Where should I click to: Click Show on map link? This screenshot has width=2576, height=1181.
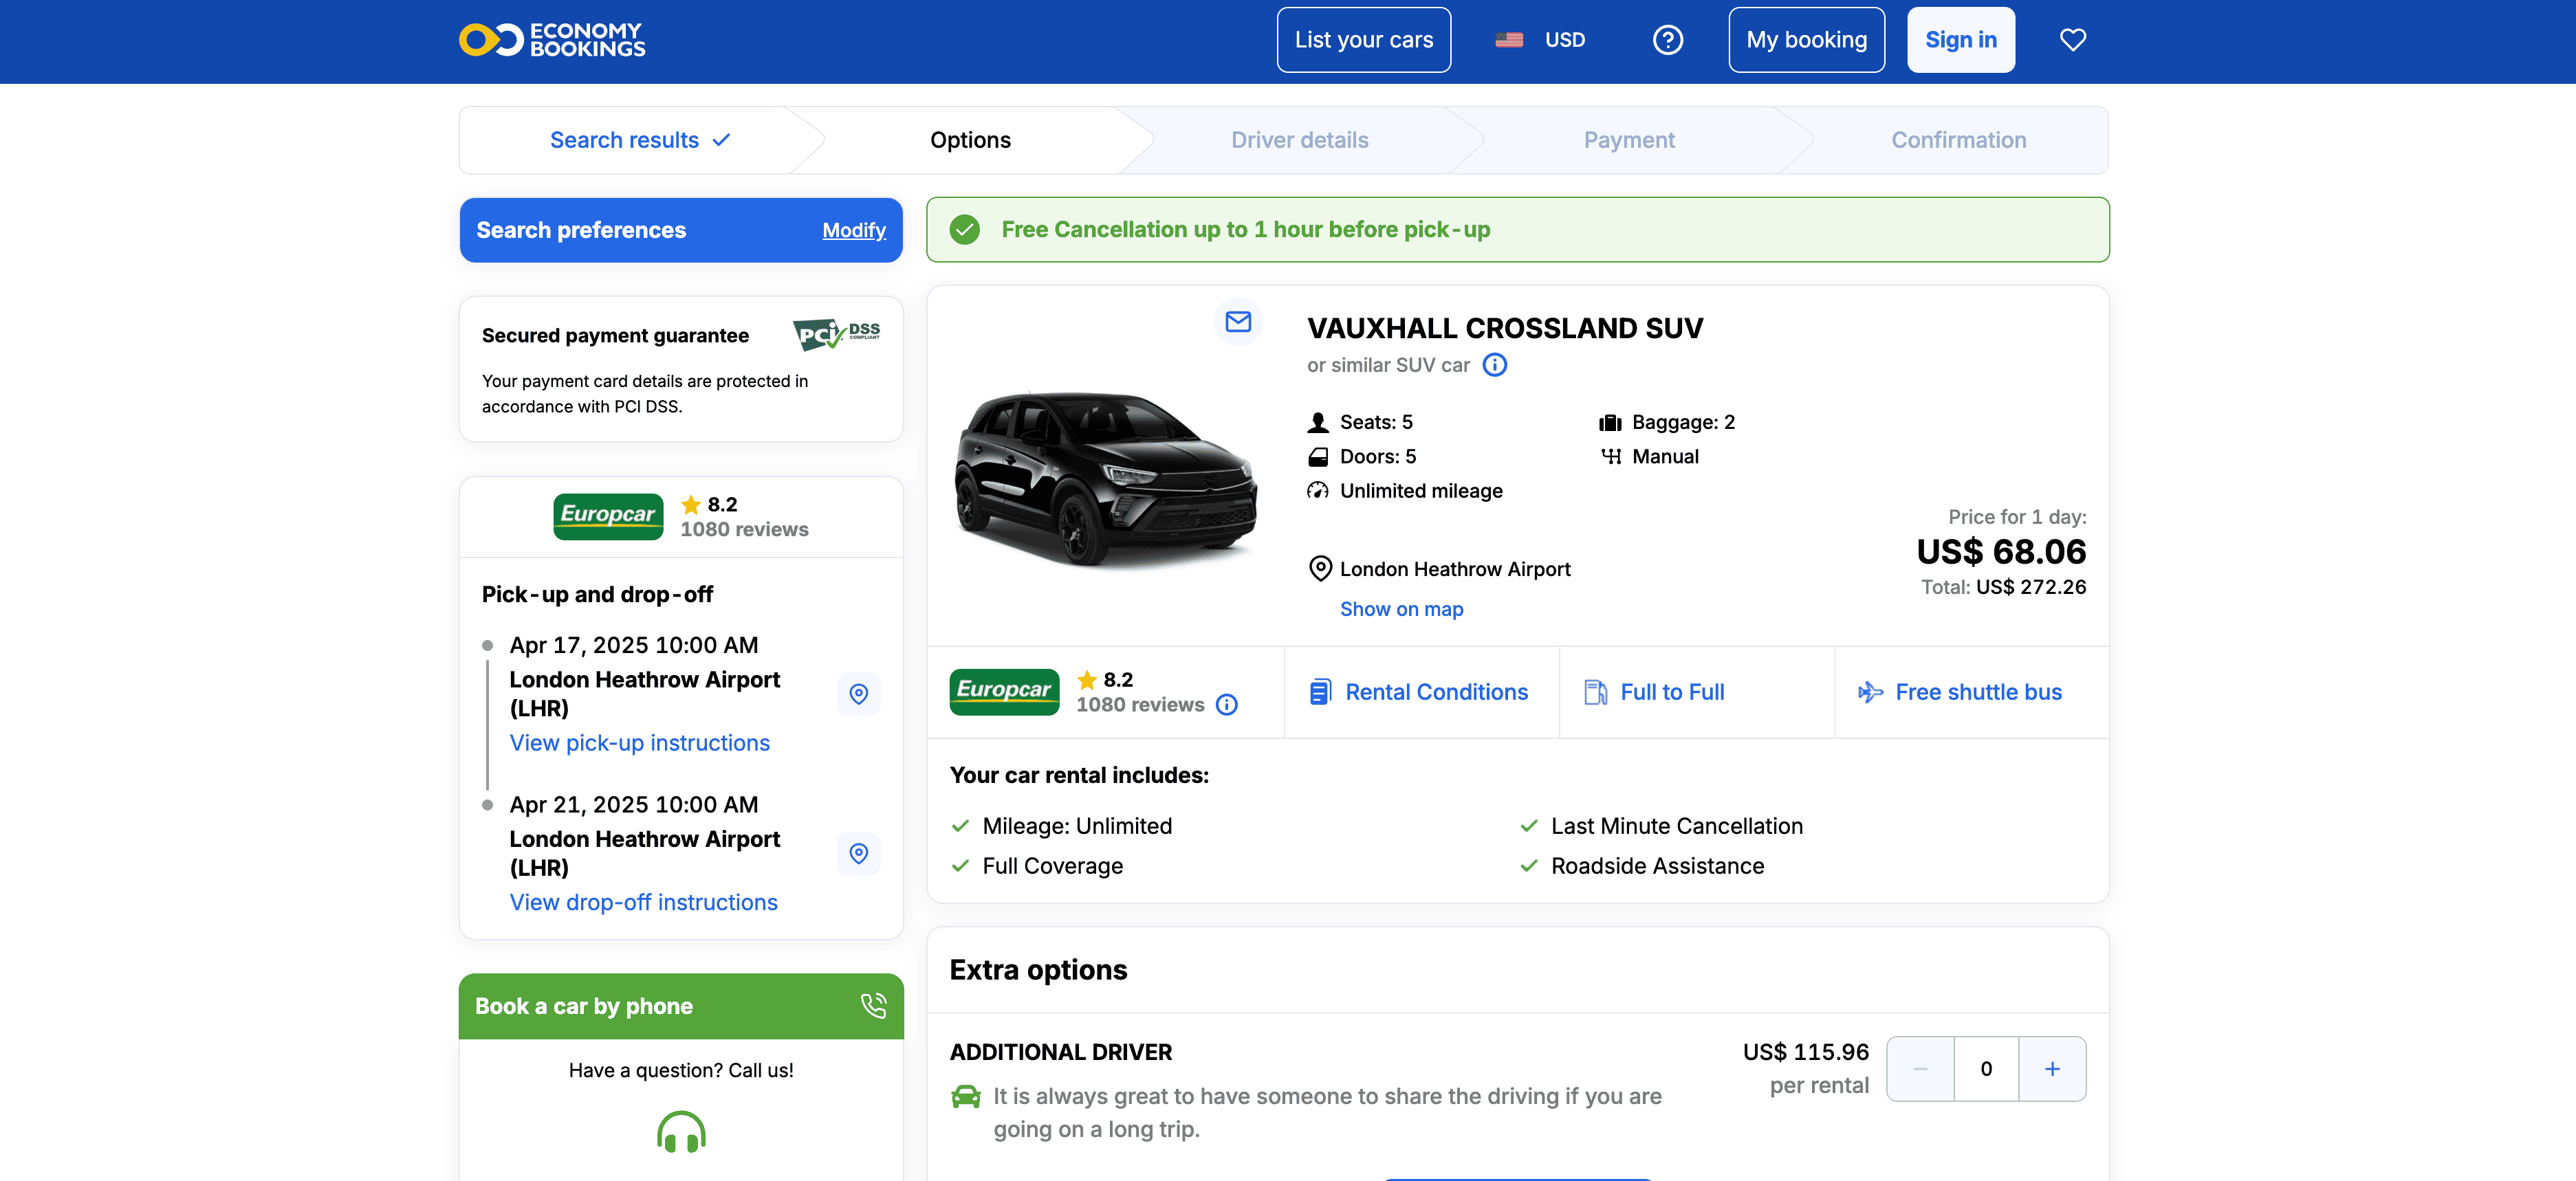(1401, 609)
